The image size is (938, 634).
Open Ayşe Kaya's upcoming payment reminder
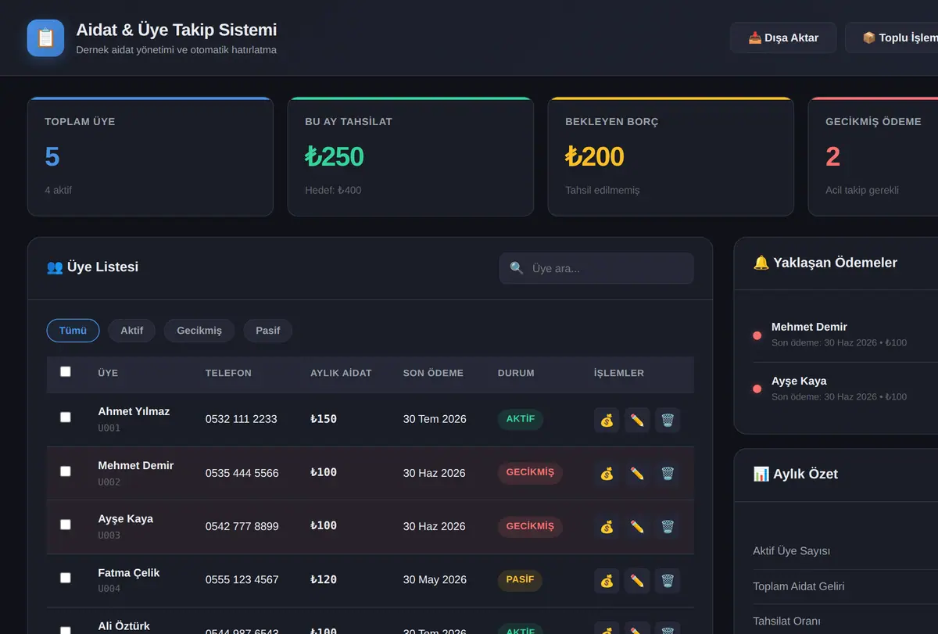click(845, 389)
